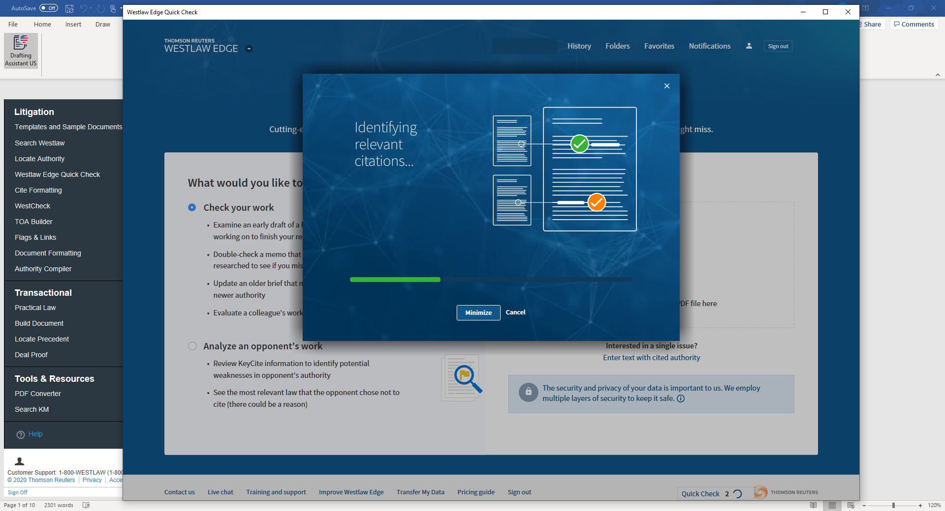
Task: Click the proofing spell-check status icon
Action: [86, 505]
